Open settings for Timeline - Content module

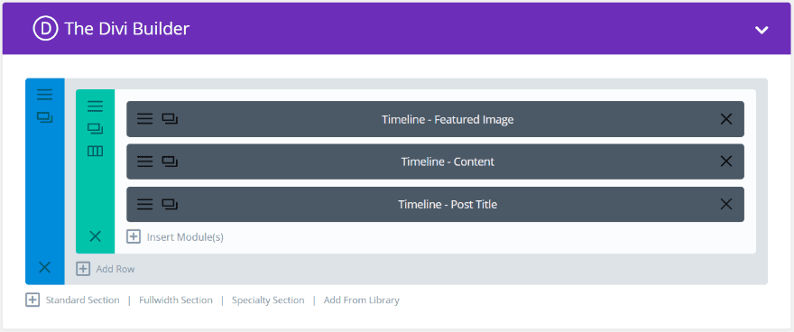[x=145, y=161]
